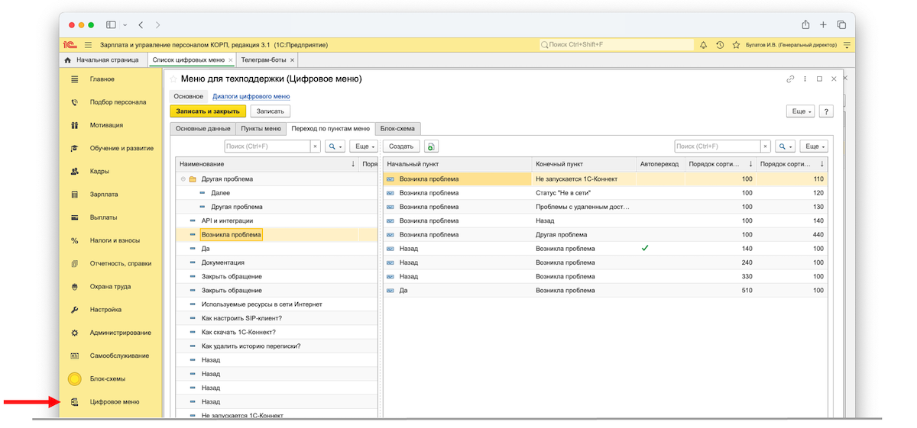The height and width of the screenshot is (428, 917).
Task: Open favorites star in top bar
Action: (x=736, y=45)
